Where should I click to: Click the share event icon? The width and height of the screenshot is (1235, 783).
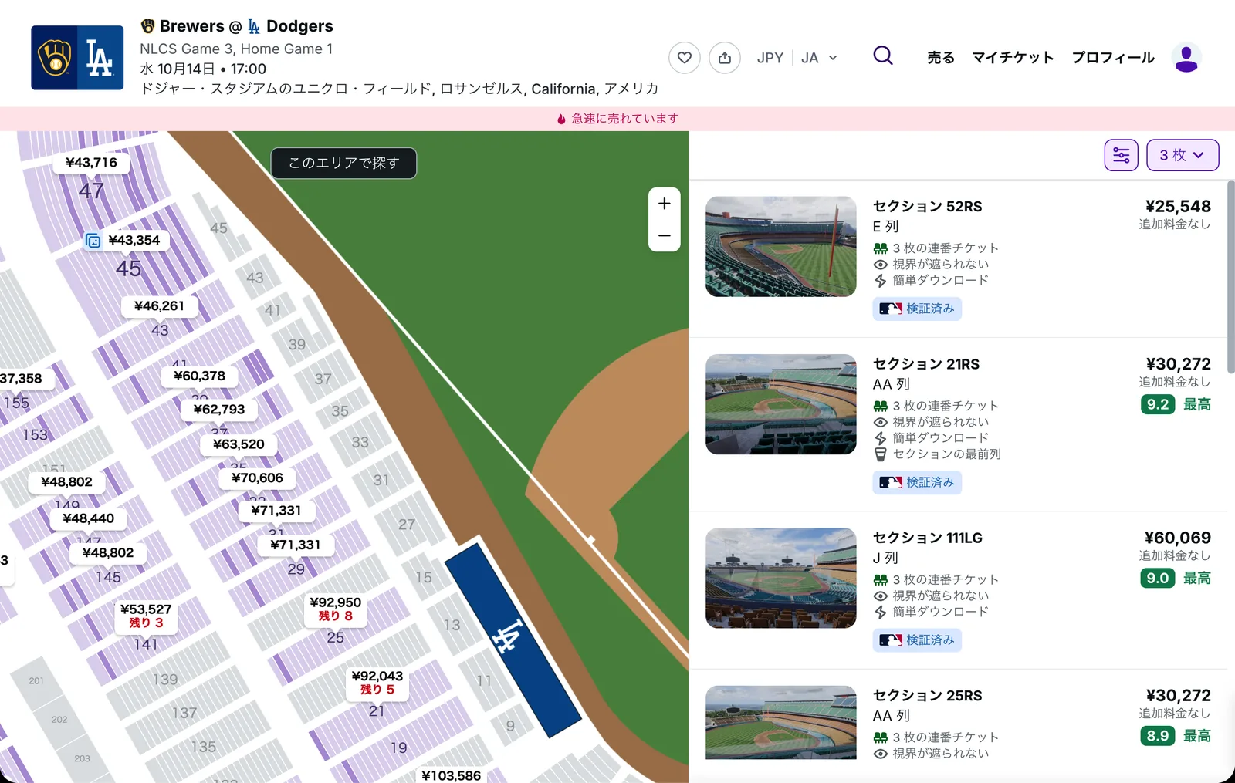(x=725, y=58)
